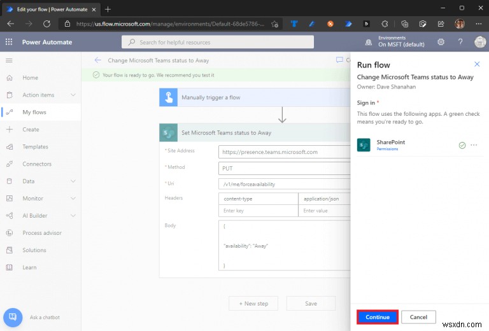Click the Solutions icon in sidebar

[x=10, y=250]
